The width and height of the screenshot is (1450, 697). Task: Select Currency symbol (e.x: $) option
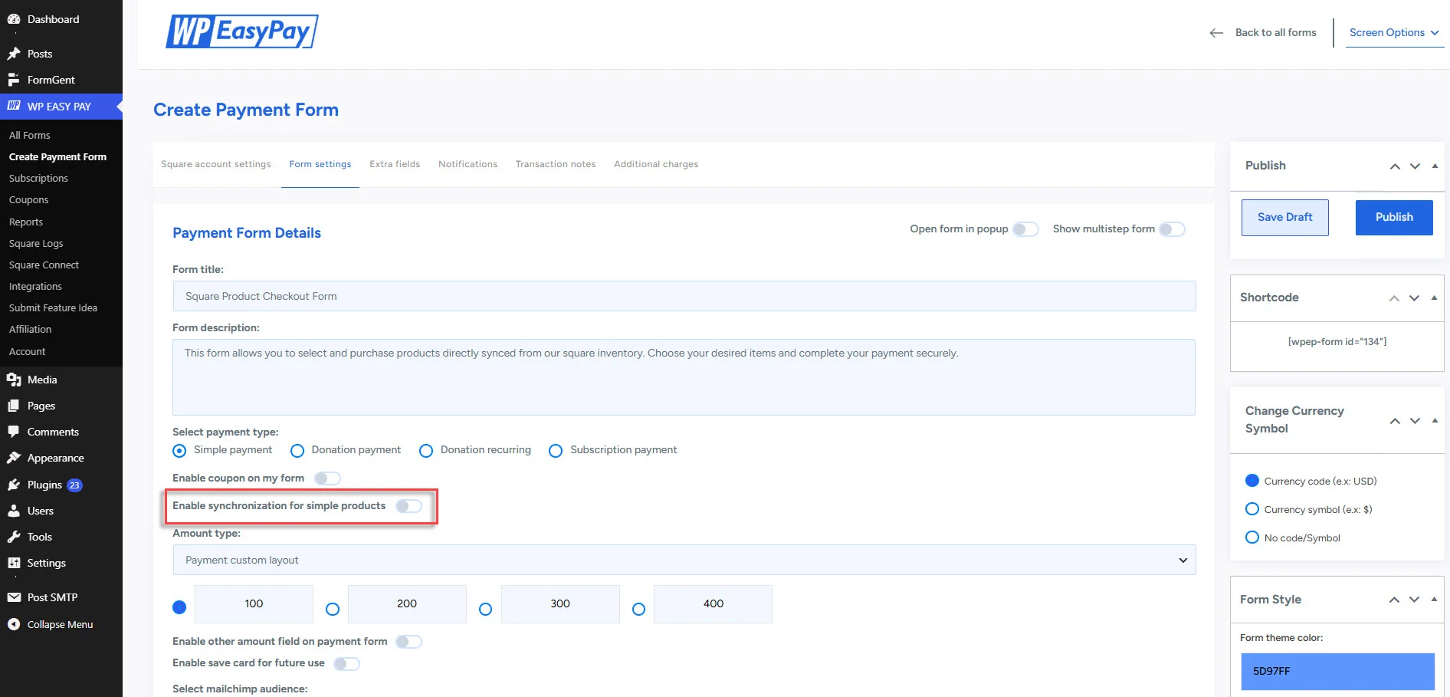(x=1252, y=509)
